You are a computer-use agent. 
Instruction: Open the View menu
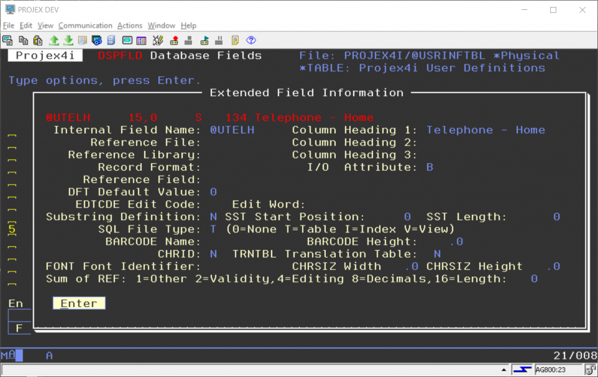45,26
